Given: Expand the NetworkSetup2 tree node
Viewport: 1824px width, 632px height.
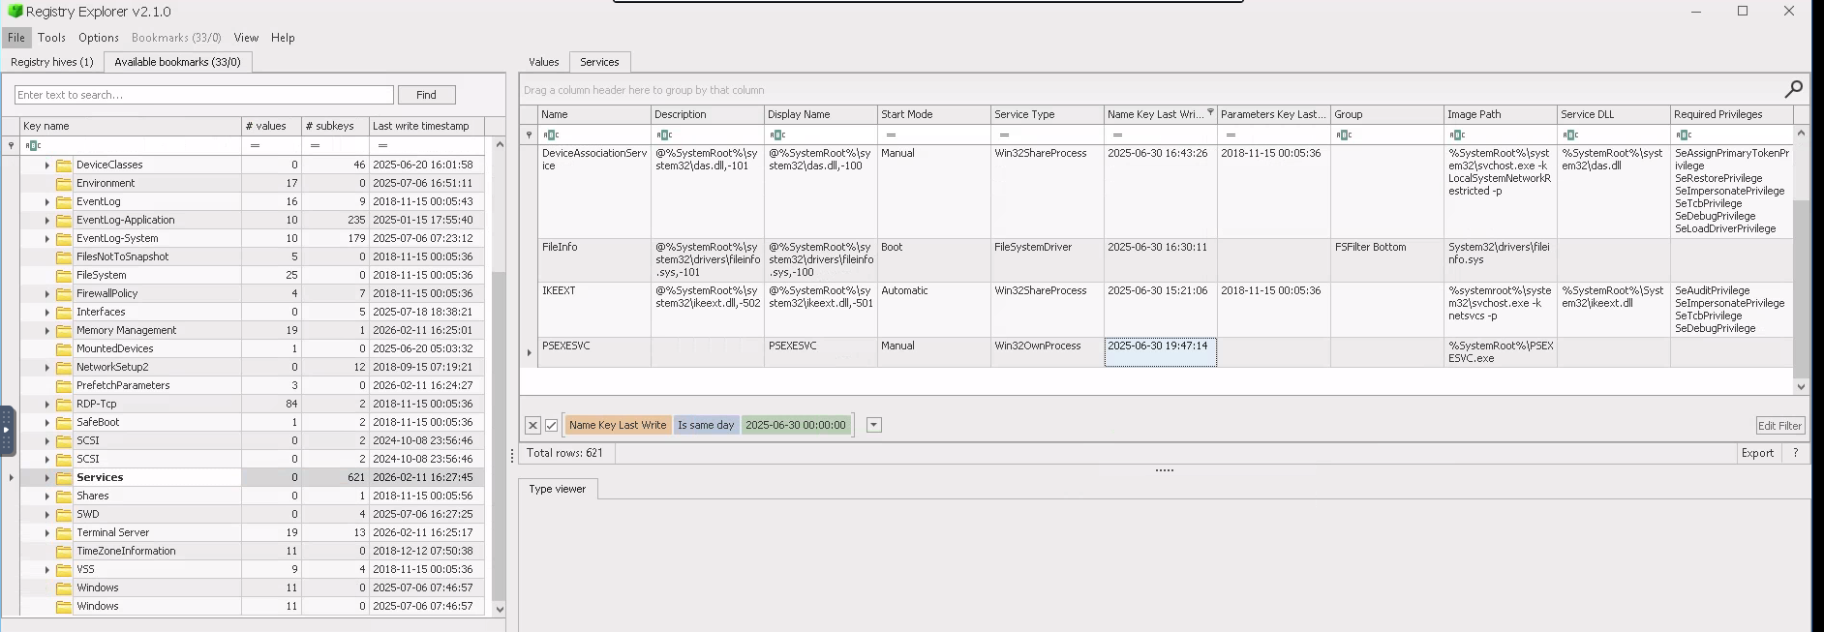Looking at the screenshot, I should coord(46,368).
